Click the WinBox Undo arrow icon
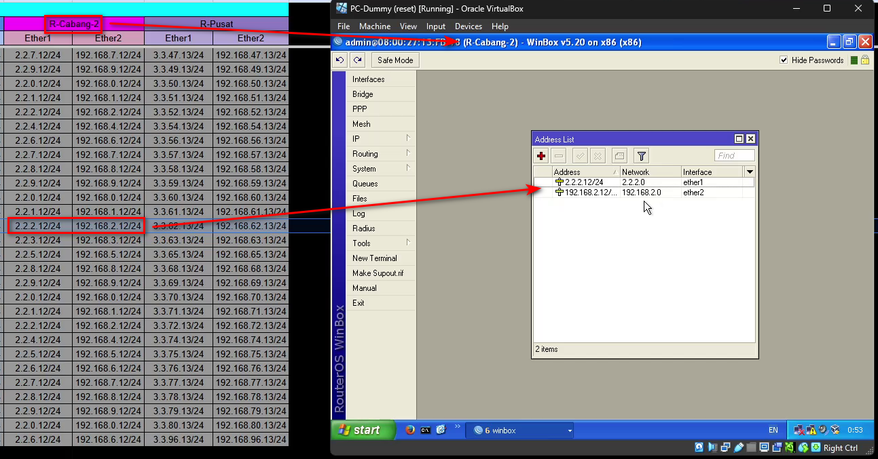The height and width of the screenshot is (459, 878). (341, 60)
